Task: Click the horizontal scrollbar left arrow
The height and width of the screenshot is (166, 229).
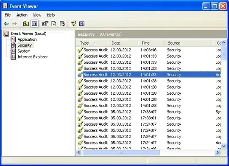Action: pyautogui.click(x=79, y=152)
